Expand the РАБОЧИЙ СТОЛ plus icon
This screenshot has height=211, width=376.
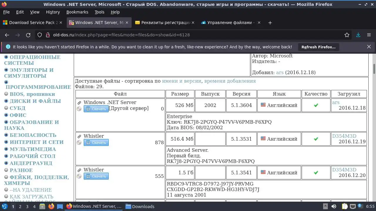[x=6, y=156]
